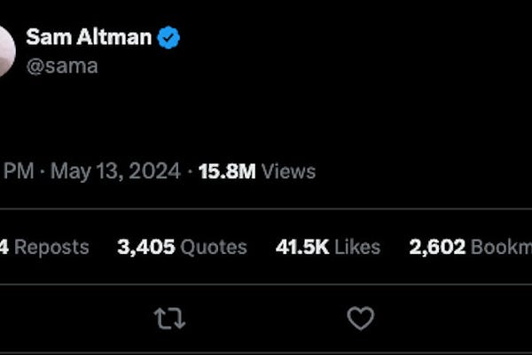Click the Bookmarks label text
This screenshot has height=355, width=532.
[x=501, y=247]
